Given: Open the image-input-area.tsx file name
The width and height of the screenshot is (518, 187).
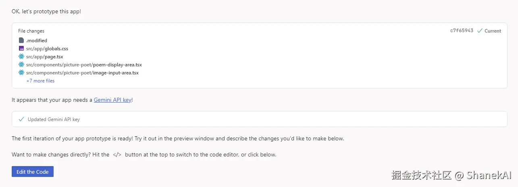Looking at the screenshot, I should [82, 73].
